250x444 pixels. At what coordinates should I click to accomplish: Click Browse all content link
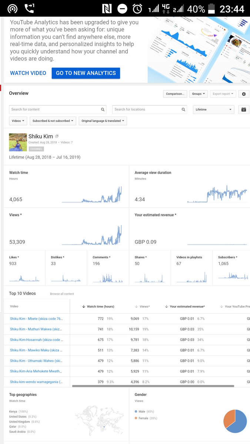pyautogui.click(x=62, y=294)
